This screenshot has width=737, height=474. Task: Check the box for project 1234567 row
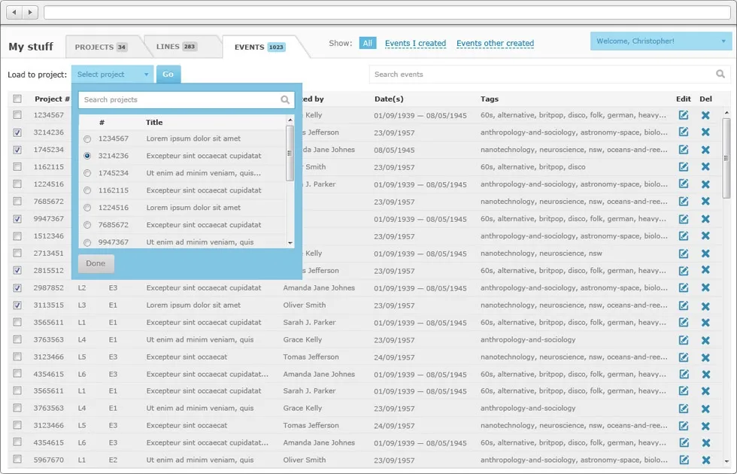[17, 114]
